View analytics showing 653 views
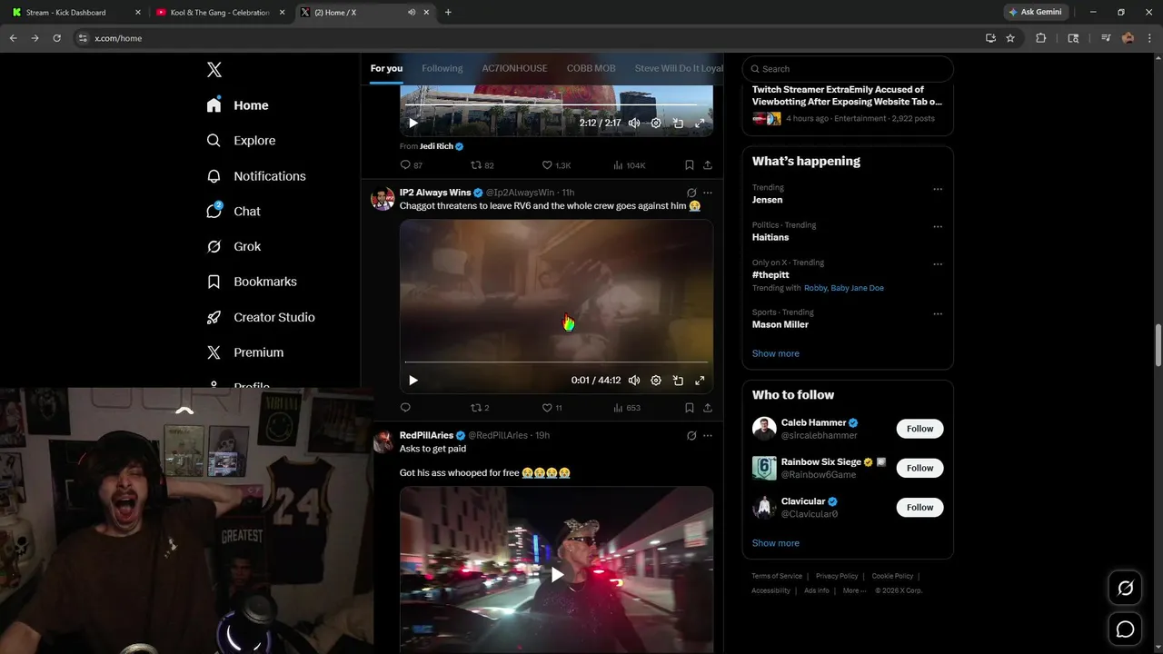The height and width of the screenshot is (654, 1163). point(627,408)
